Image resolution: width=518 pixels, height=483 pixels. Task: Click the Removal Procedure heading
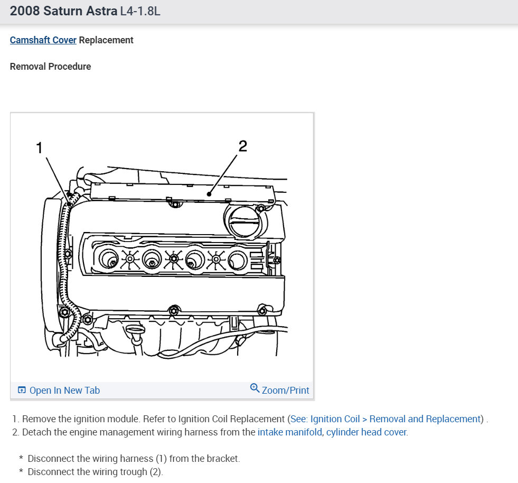click(x=50, y=66)
